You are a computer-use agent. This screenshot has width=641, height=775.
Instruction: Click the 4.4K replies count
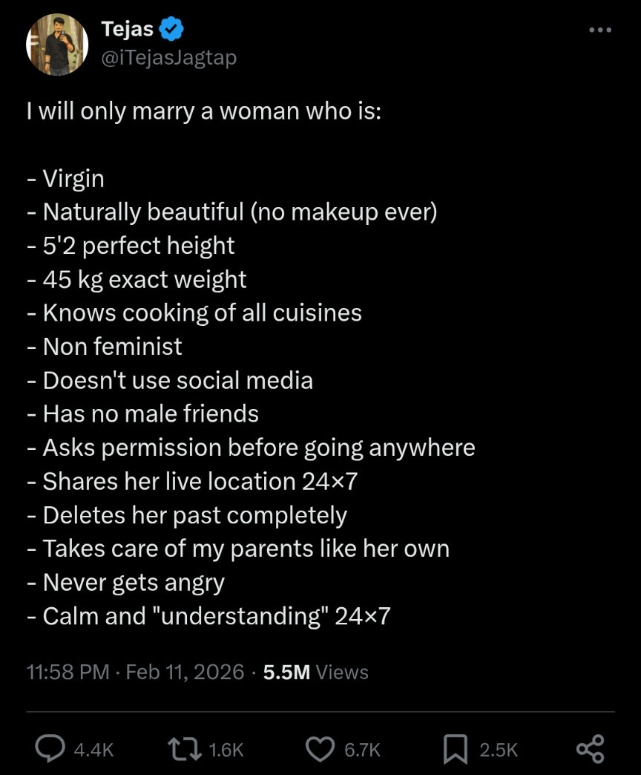(x=93, y=750)
